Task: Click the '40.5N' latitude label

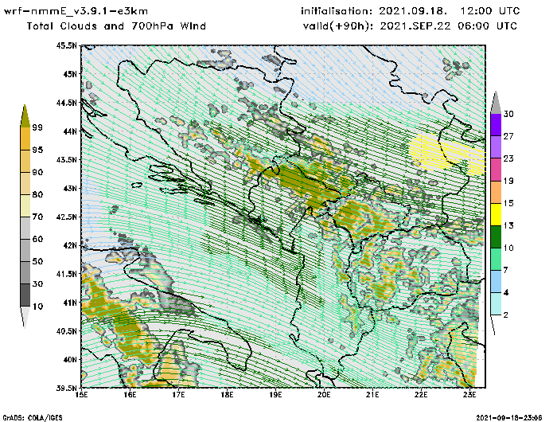Action: 66,331
